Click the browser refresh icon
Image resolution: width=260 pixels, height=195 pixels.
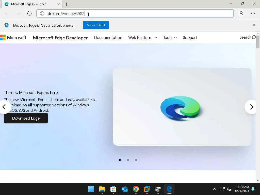[x=29, y=13]
